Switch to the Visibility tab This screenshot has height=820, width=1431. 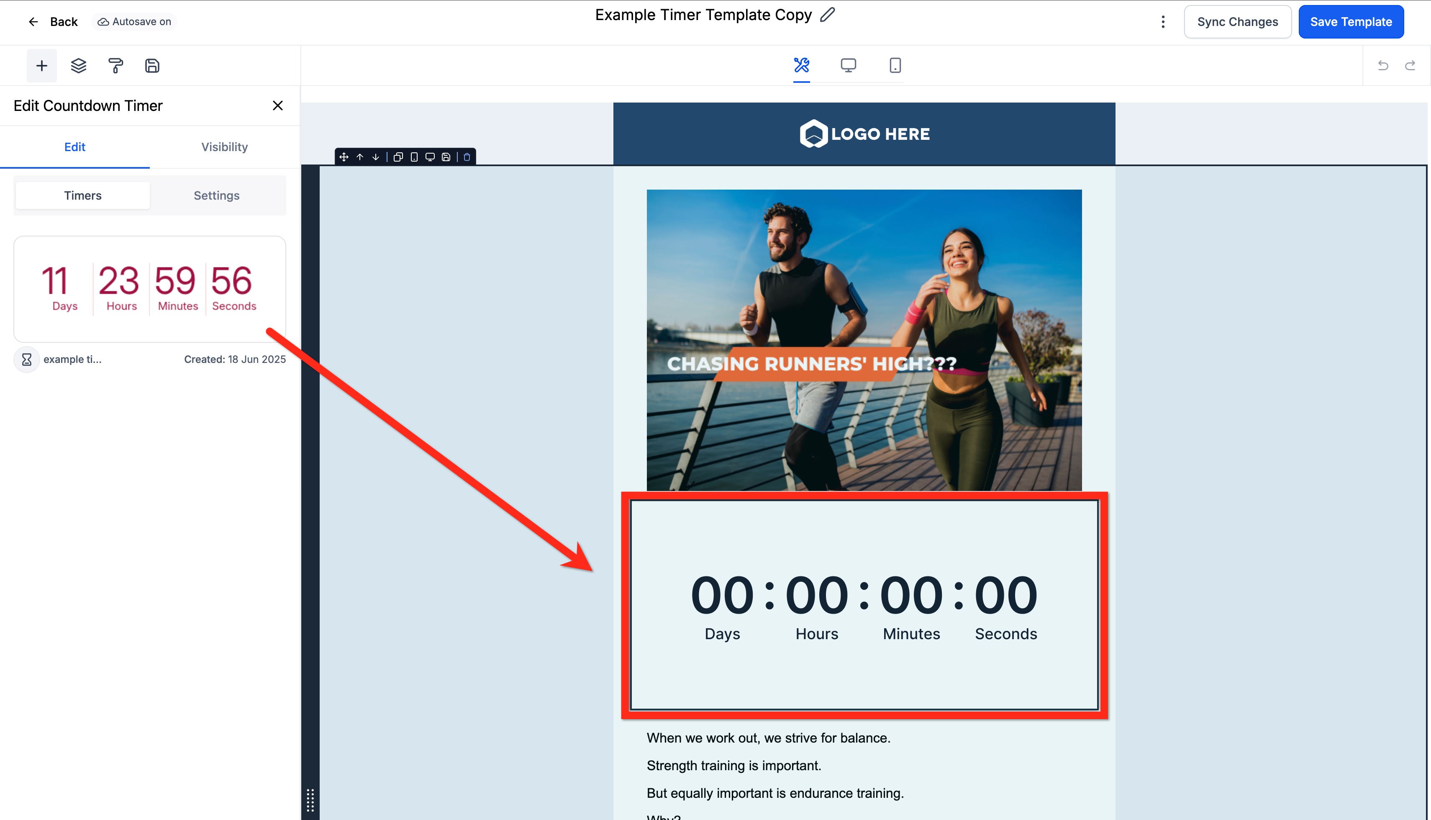tap(224, 147)
